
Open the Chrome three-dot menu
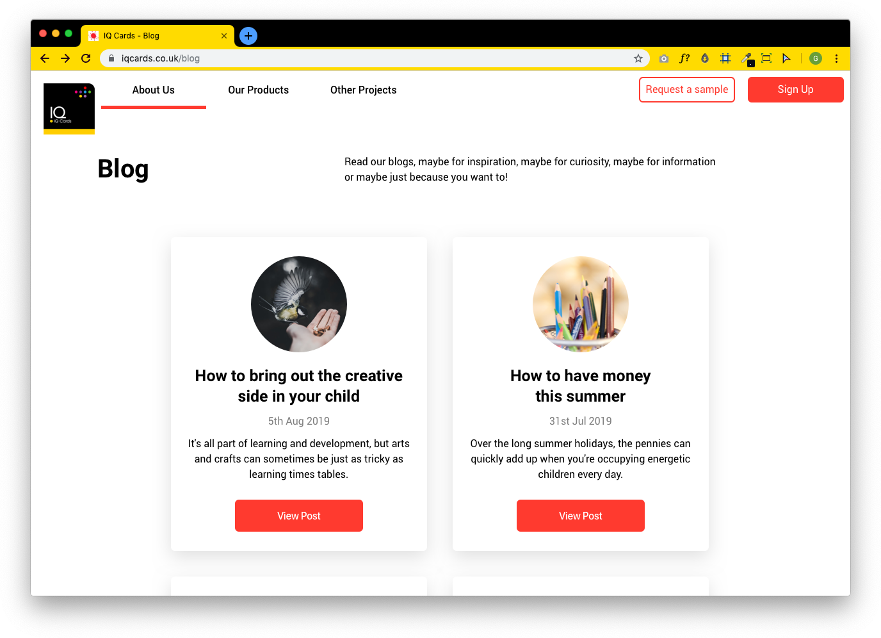836,58
